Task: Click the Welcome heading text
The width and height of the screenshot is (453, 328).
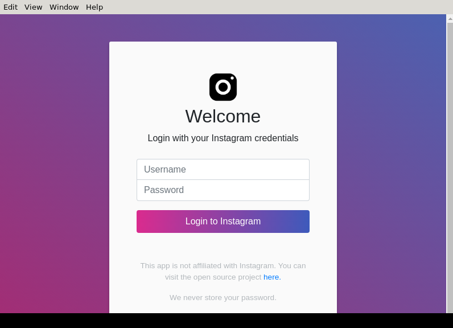Action: coord(223,116)
